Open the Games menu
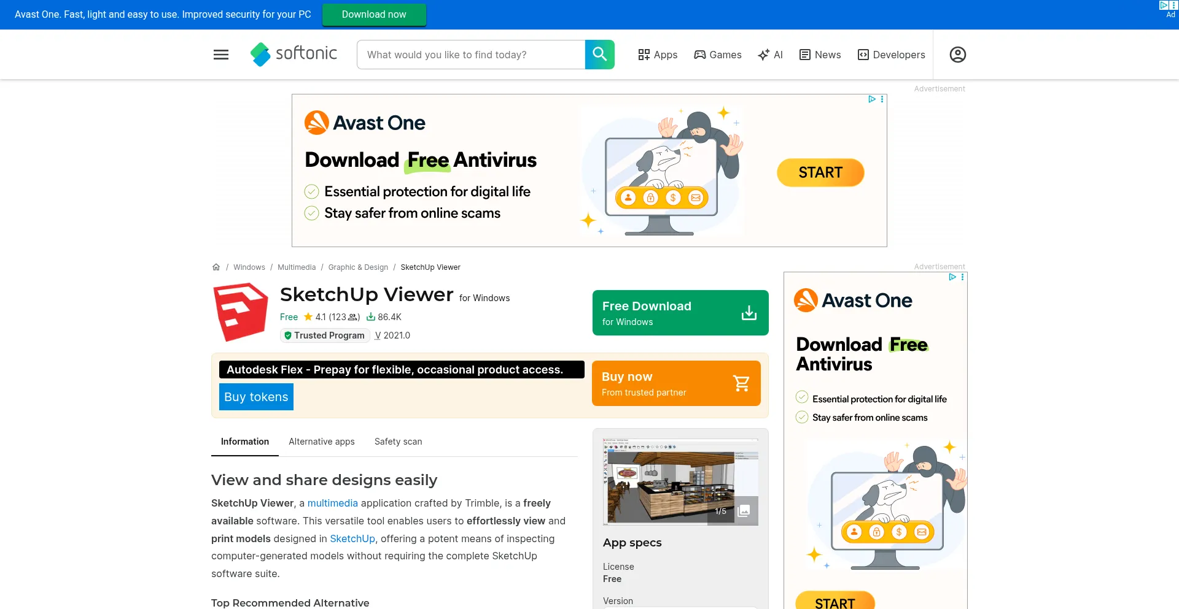Screen dimensions: 1179x609 point(718,55)
